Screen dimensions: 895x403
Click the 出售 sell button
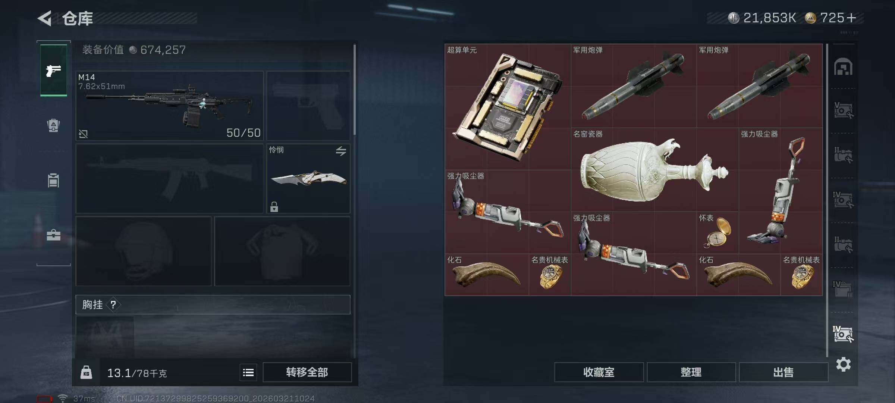783,372
